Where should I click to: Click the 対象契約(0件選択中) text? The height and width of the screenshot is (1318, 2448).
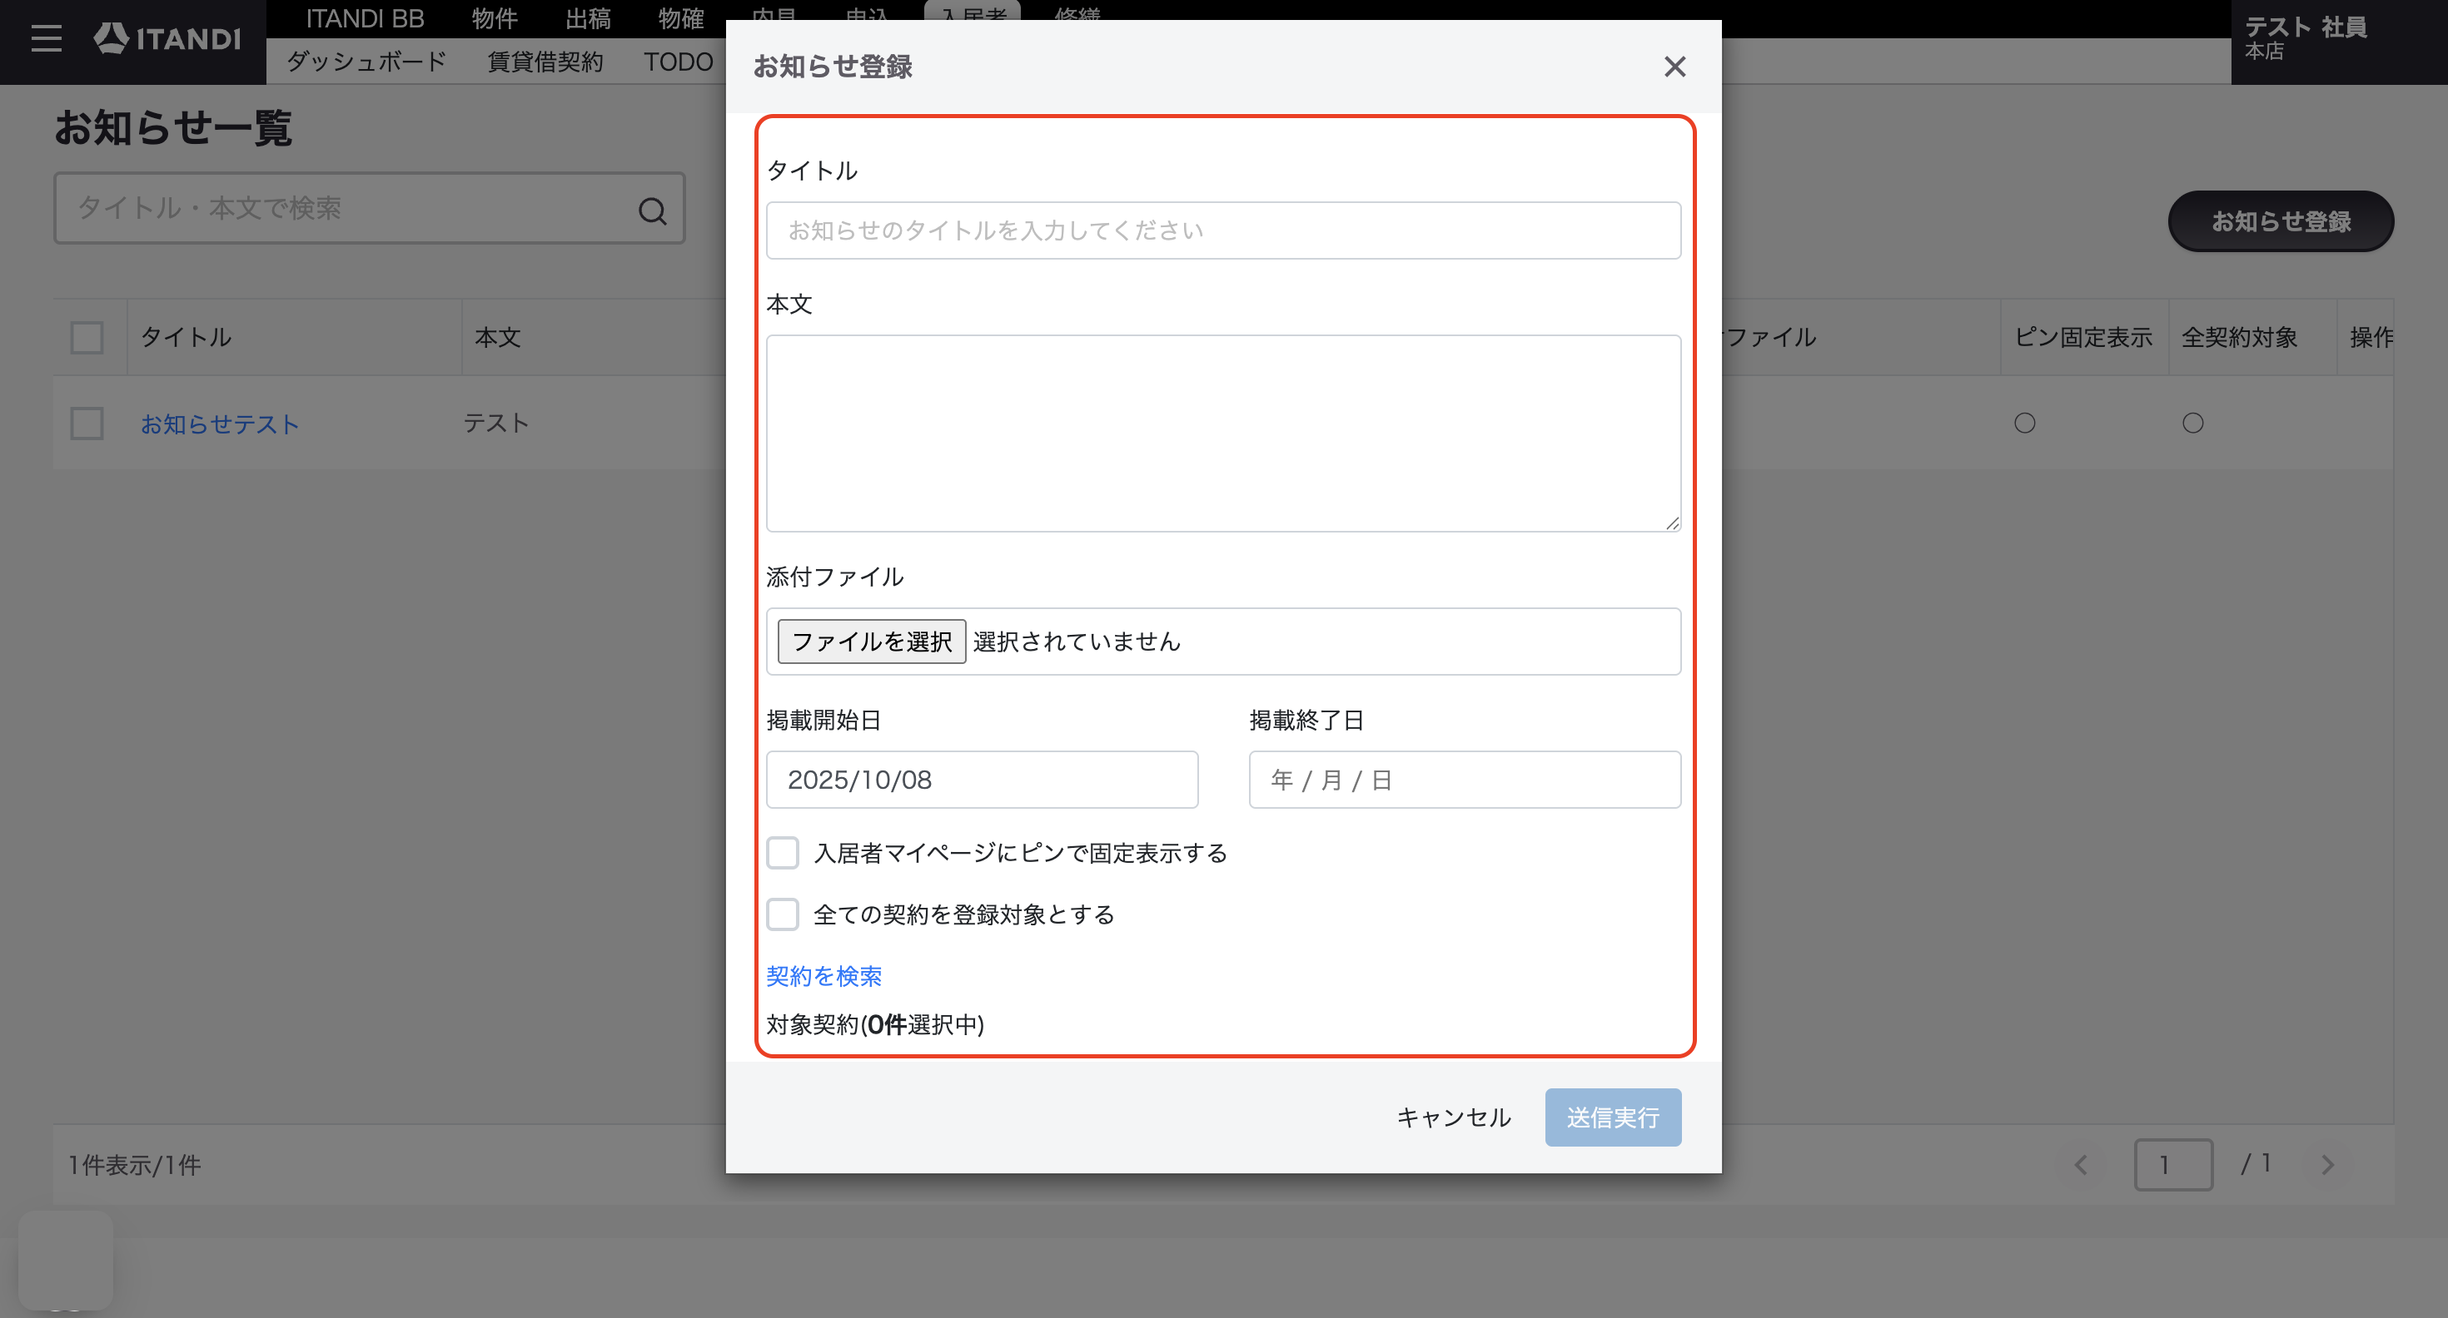[875, 1024]
